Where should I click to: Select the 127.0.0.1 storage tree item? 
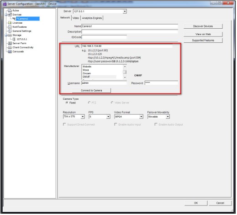[x=22, y=39]
